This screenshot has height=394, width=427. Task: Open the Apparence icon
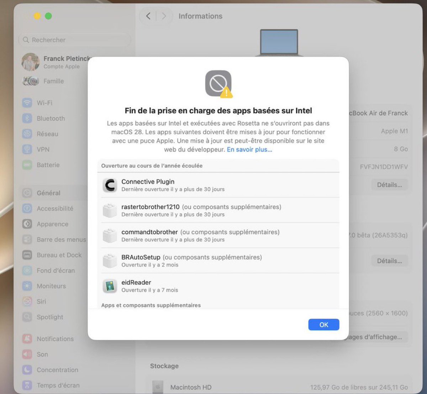(x=27, y=224)
